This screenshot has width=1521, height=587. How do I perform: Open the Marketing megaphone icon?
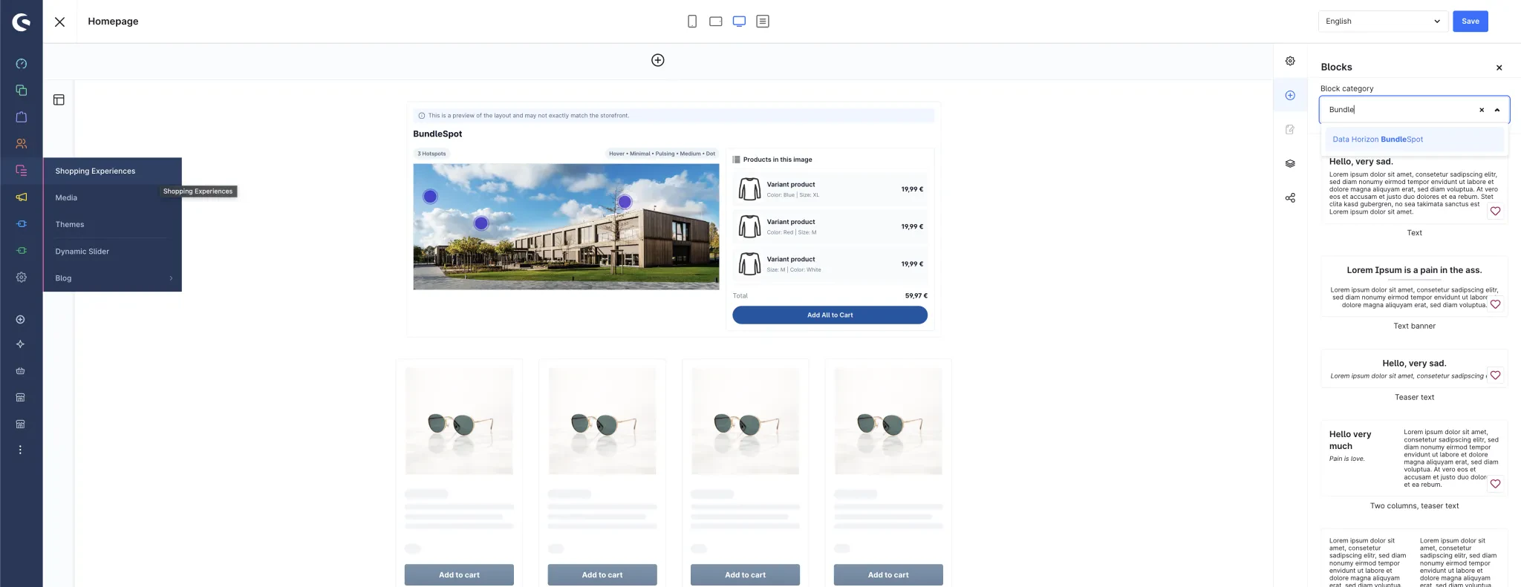click(22, 197)
